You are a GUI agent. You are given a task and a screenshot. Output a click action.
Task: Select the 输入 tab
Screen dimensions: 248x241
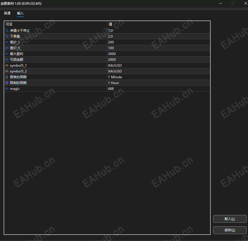point(20,13)
